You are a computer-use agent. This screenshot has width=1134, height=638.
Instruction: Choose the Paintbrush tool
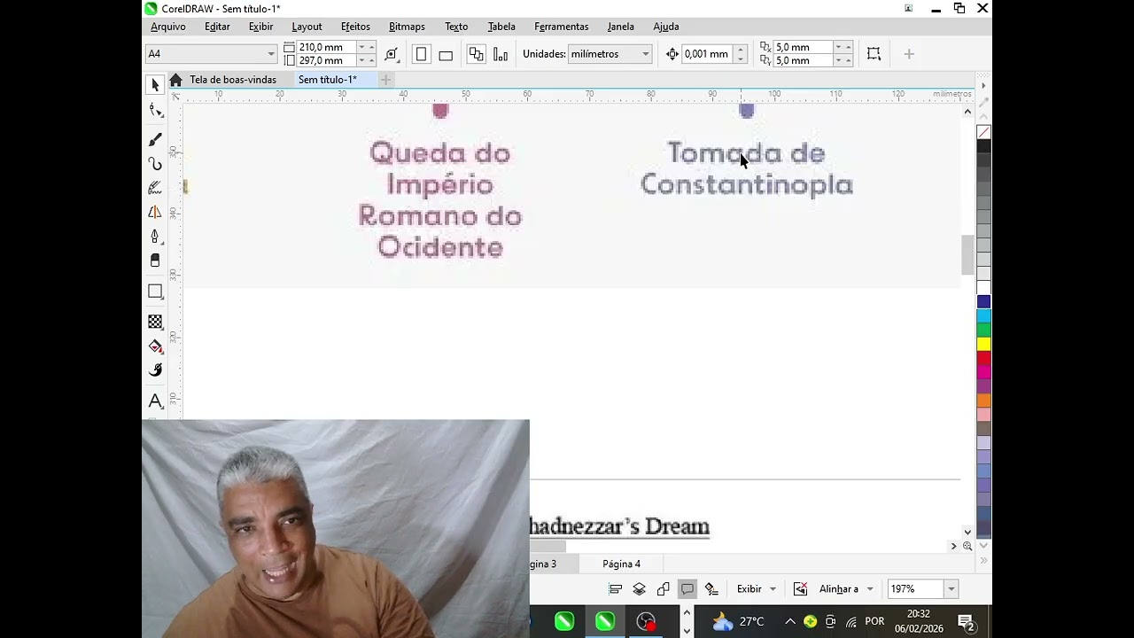(x=156, y=139)
